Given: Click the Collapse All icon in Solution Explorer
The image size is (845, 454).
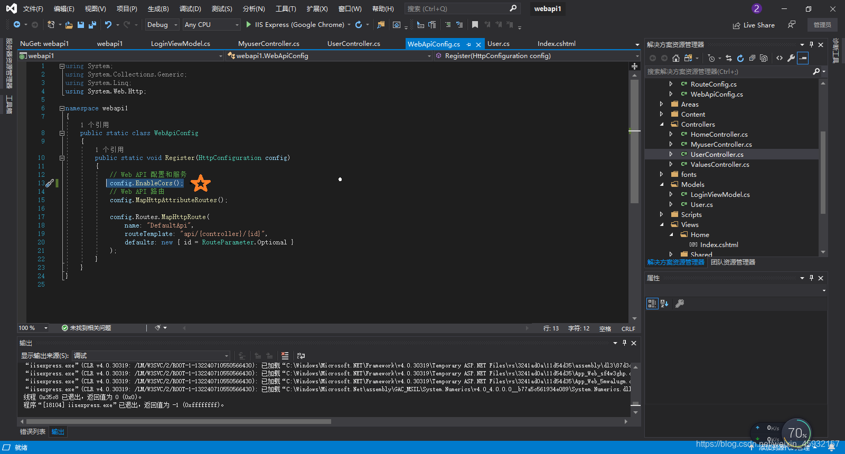Looking at the screenshot, I should [x=752, y=58].
